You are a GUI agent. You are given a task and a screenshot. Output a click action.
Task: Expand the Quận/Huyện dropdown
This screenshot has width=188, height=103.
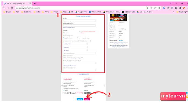75,47
